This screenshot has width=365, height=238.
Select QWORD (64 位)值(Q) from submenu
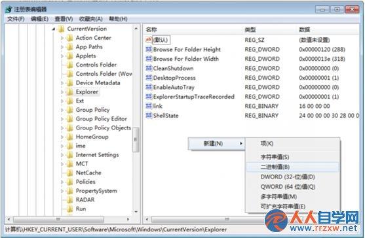tap(292, 187)
